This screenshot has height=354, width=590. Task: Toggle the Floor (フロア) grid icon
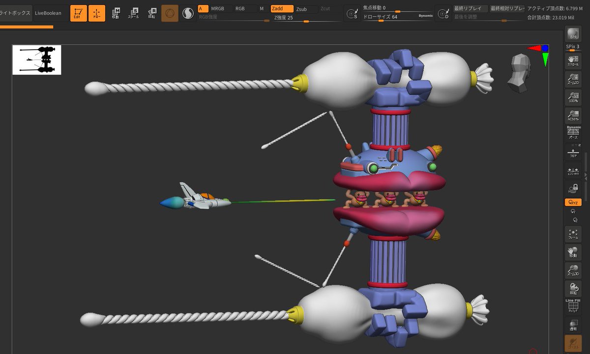pos(573,152)
